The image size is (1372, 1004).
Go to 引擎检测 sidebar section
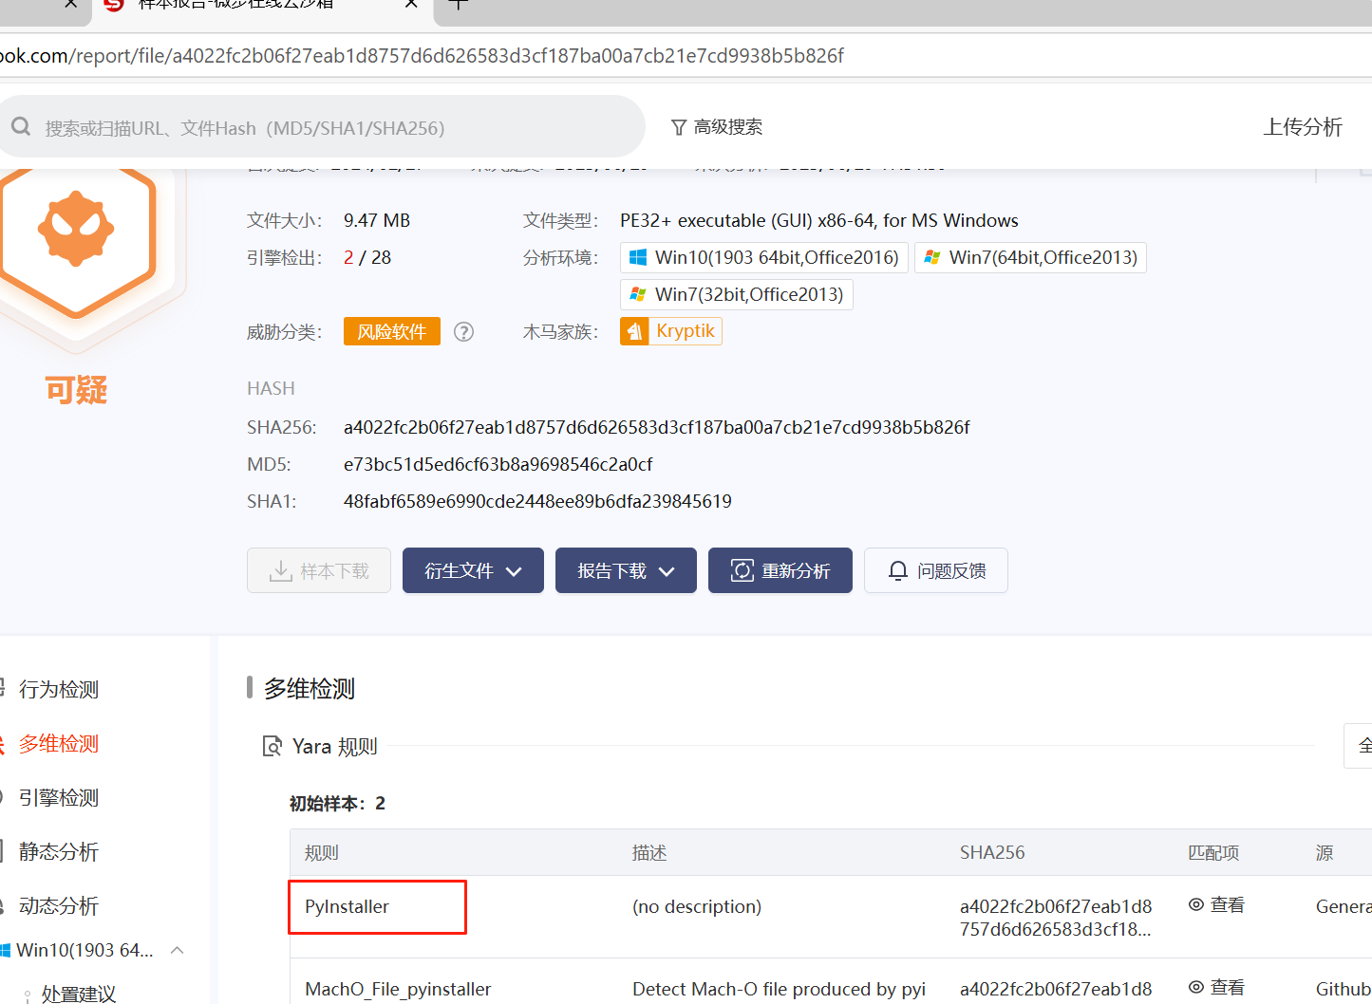58,797
